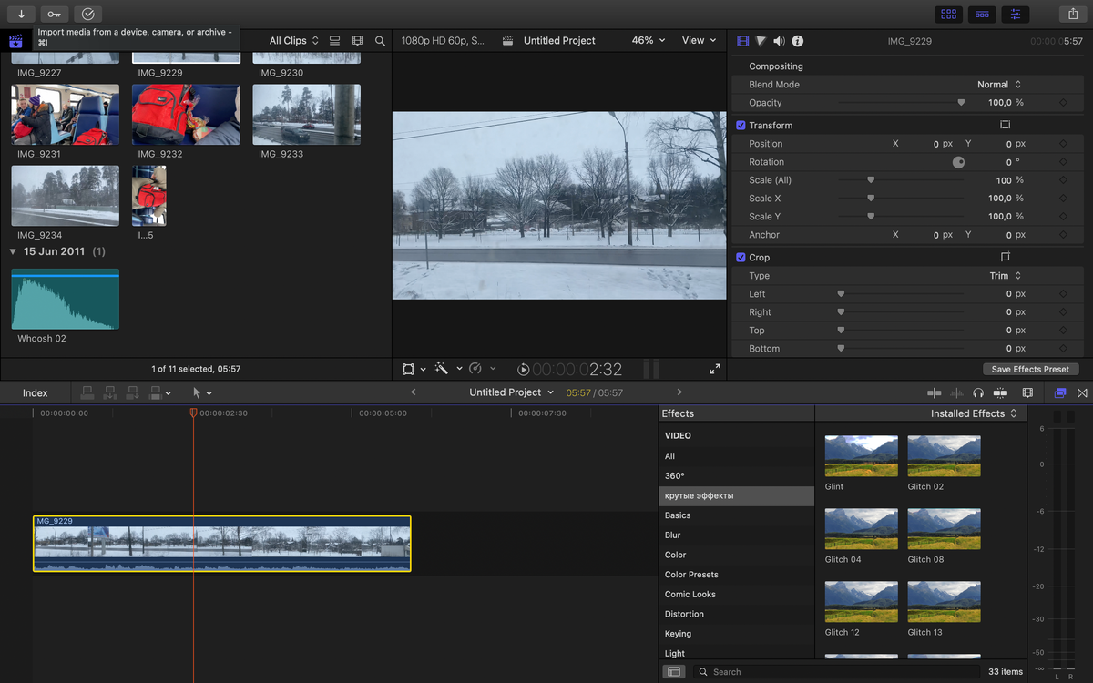Click the Save Effects Preset button
1093x683 pixels.
pyautogui.click(x=1030, y=369)
